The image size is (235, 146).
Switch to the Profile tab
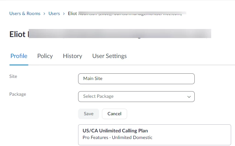point(19,56)
